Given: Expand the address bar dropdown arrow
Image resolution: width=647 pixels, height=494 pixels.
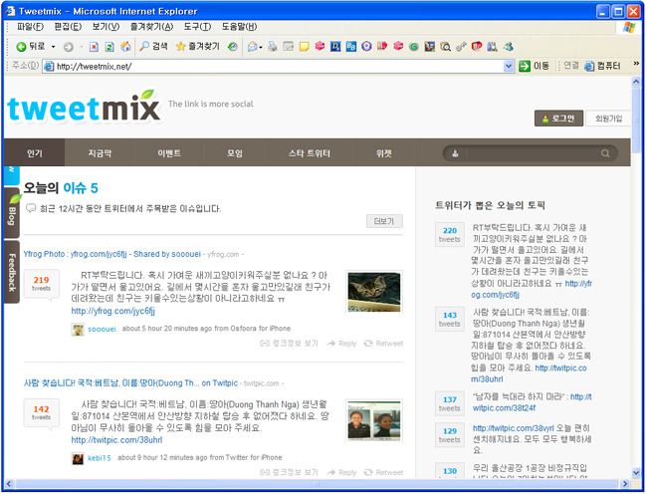Looking at the screenshot, I should (509, 67).
